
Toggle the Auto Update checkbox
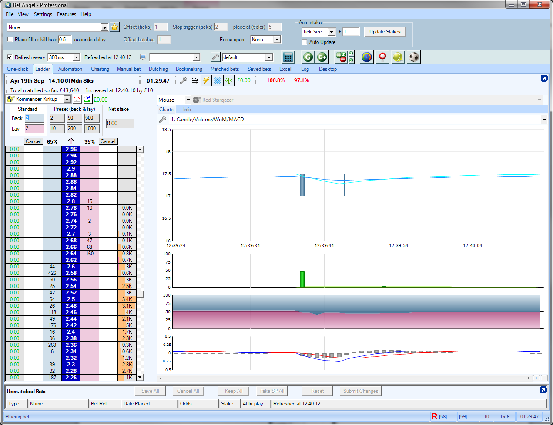[x=305, y=42]
